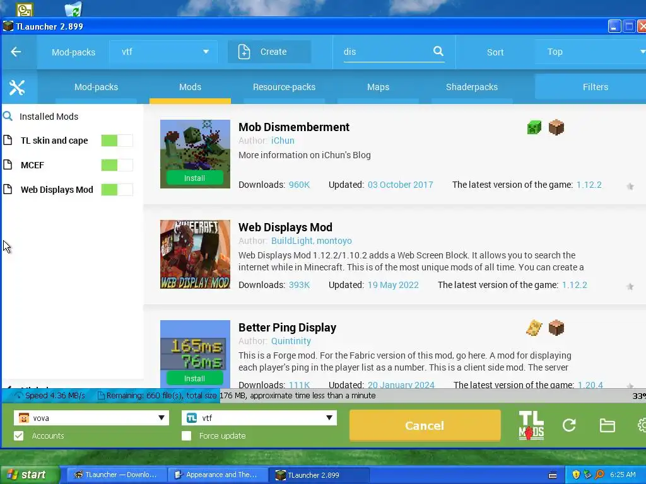Click the 'Installed Mods' label

click(49, 117)
